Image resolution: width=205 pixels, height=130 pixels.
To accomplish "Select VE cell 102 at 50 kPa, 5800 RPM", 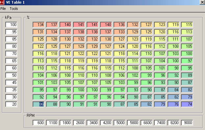I will pos(133,75).
